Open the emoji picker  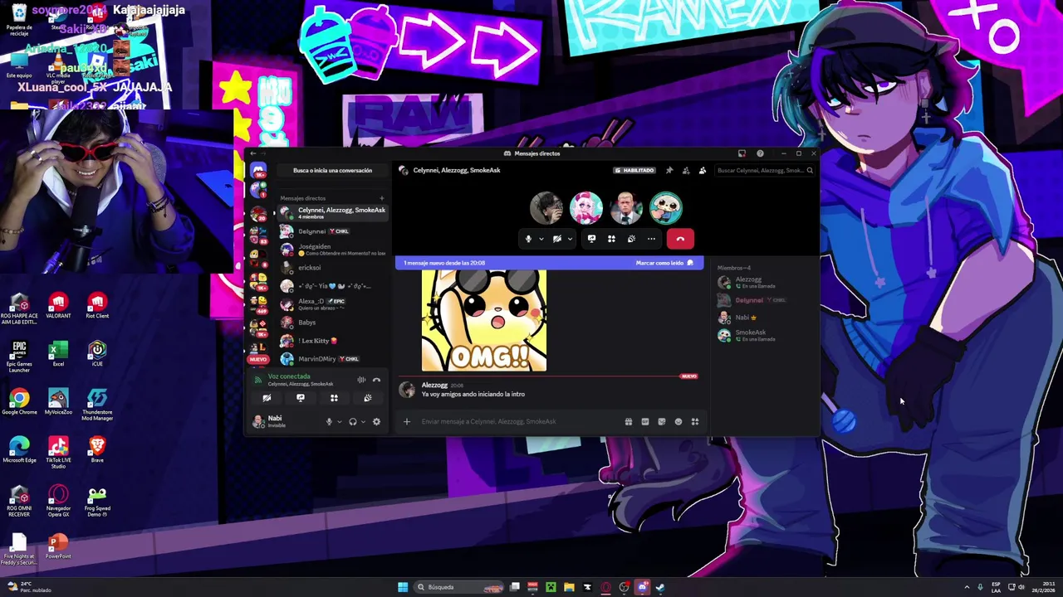click(678, 421)
